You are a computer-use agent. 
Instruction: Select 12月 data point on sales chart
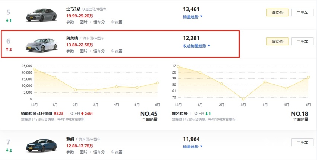coord(34,69)
